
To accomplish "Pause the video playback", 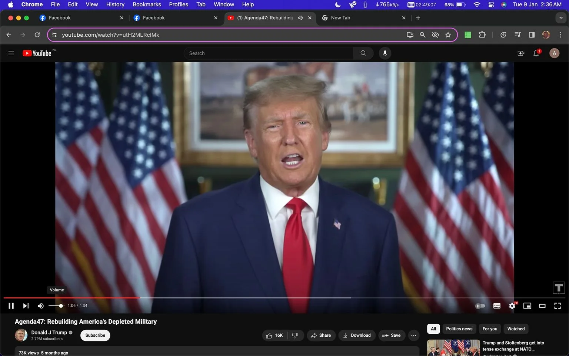I will pos(11,306).
